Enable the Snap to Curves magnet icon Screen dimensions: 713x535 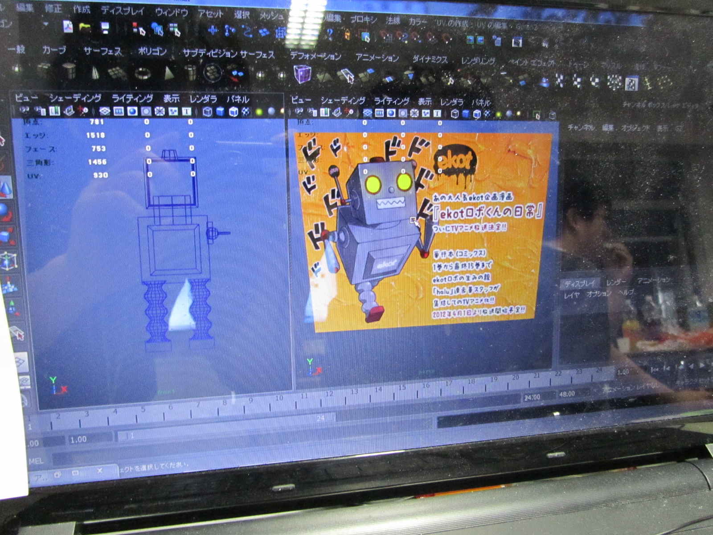pos(403,37)
